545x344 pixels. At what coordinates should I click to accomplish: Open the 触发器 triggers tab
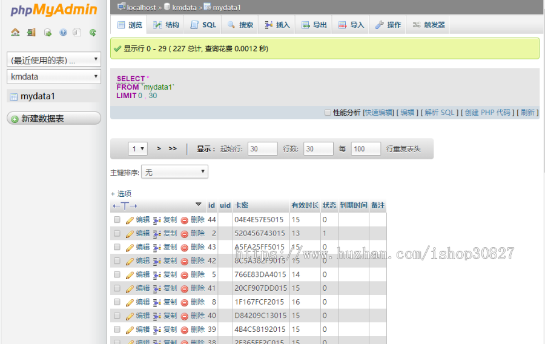click(429, 25)
